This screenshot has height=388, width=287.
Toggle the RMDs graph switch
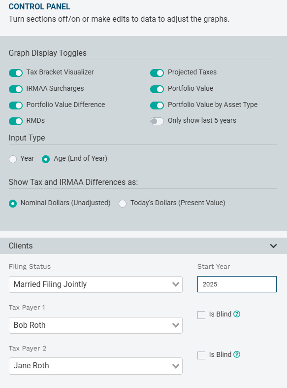point(16,121)
